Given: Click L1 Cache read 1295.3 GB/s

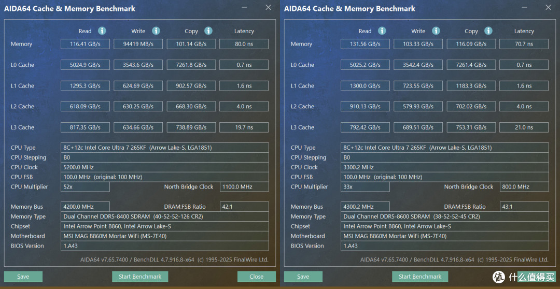Looking at the screenshot, I should [x=85, y=86].
